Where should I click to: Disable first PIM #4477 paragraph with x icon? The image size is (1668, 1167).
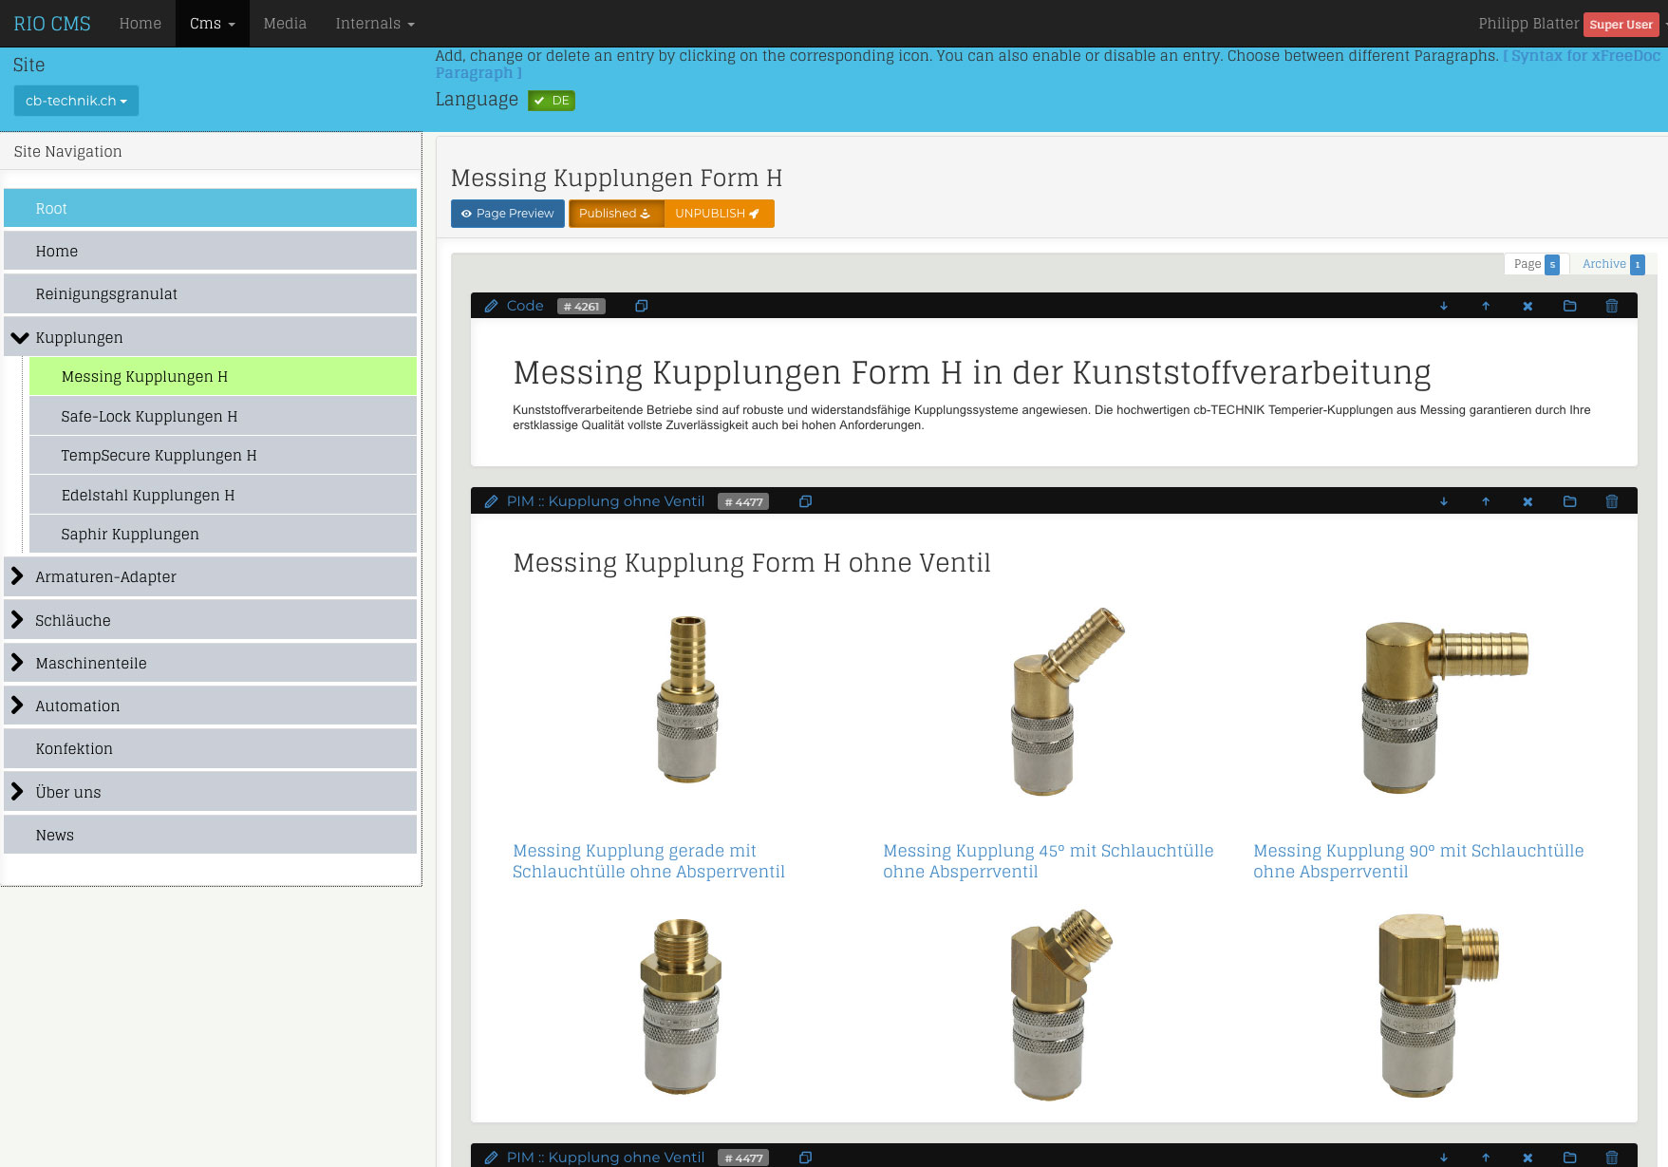pyautogui.click(x=1527, y=501)
